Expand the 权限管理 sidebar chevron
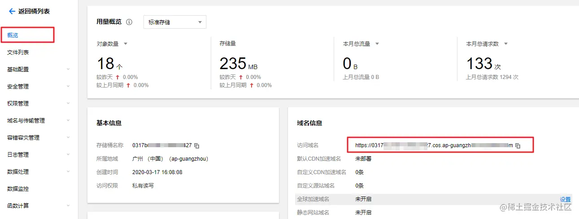 coord(68,104)
